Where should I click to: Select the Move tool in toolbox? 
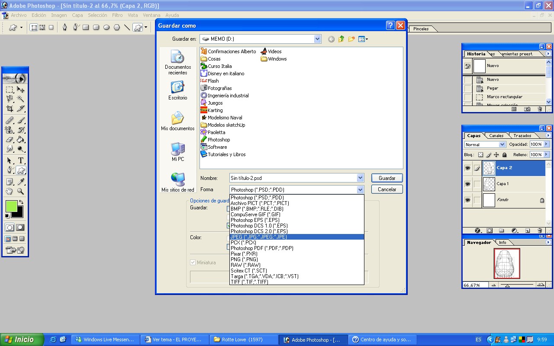(20, 90)
